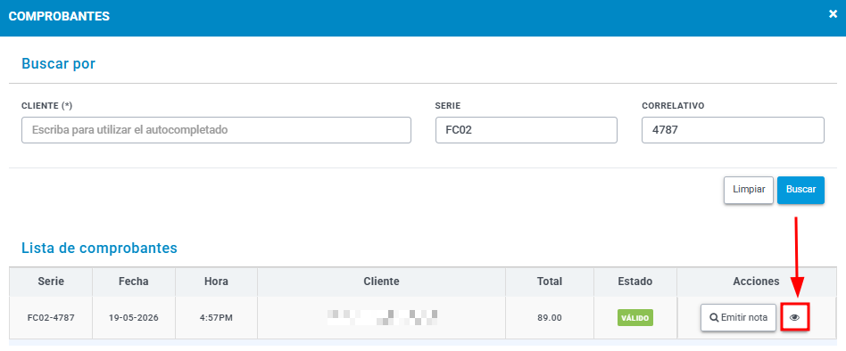Focus the Cliente autocomplete field
Image resolution: width=846 pixels, height=351 pixels.
216,130
